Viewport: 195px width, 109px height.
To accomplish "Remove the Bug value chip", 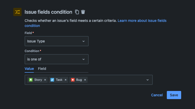I will 85,80.
